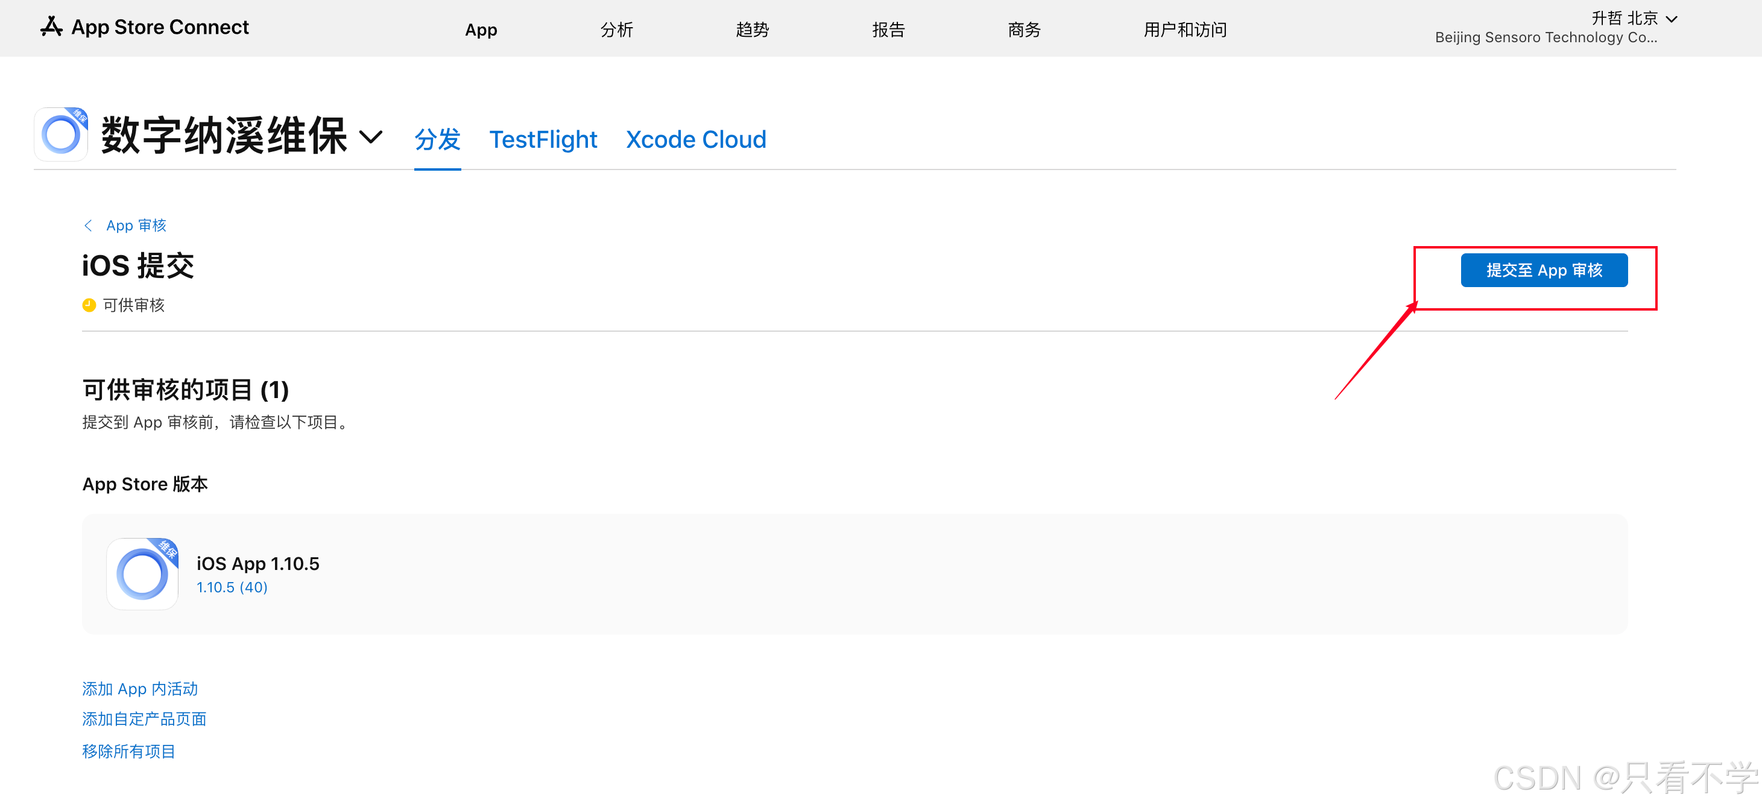Expand the 数字纳溪维保 app switcher chevron
Image resolution: width=1762 pixels, height=807 pixels.
pos(371,137)
